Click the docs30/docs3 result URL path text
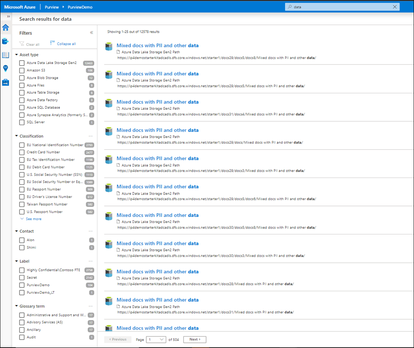The image size is (414, 348). coord(211,256)
